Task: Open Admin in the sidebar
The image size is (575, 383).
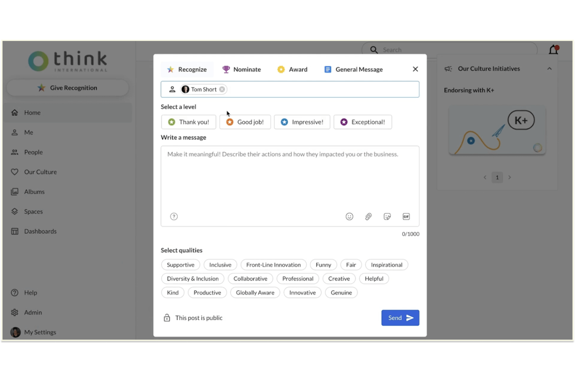Action: pyautogui.click(x=68, y=312)
